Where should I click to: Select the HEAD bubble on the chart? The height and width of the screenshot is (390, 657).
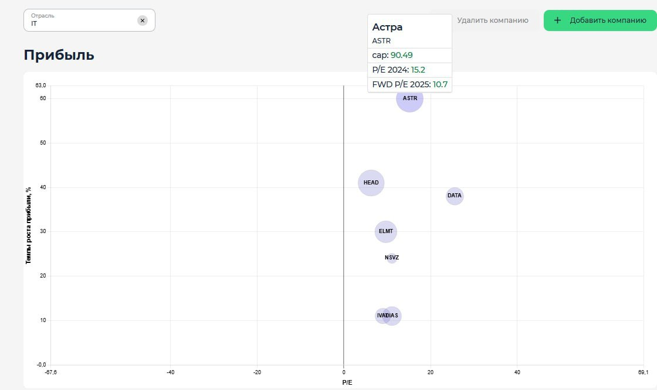pyautogui.click(x=371, y=183)
